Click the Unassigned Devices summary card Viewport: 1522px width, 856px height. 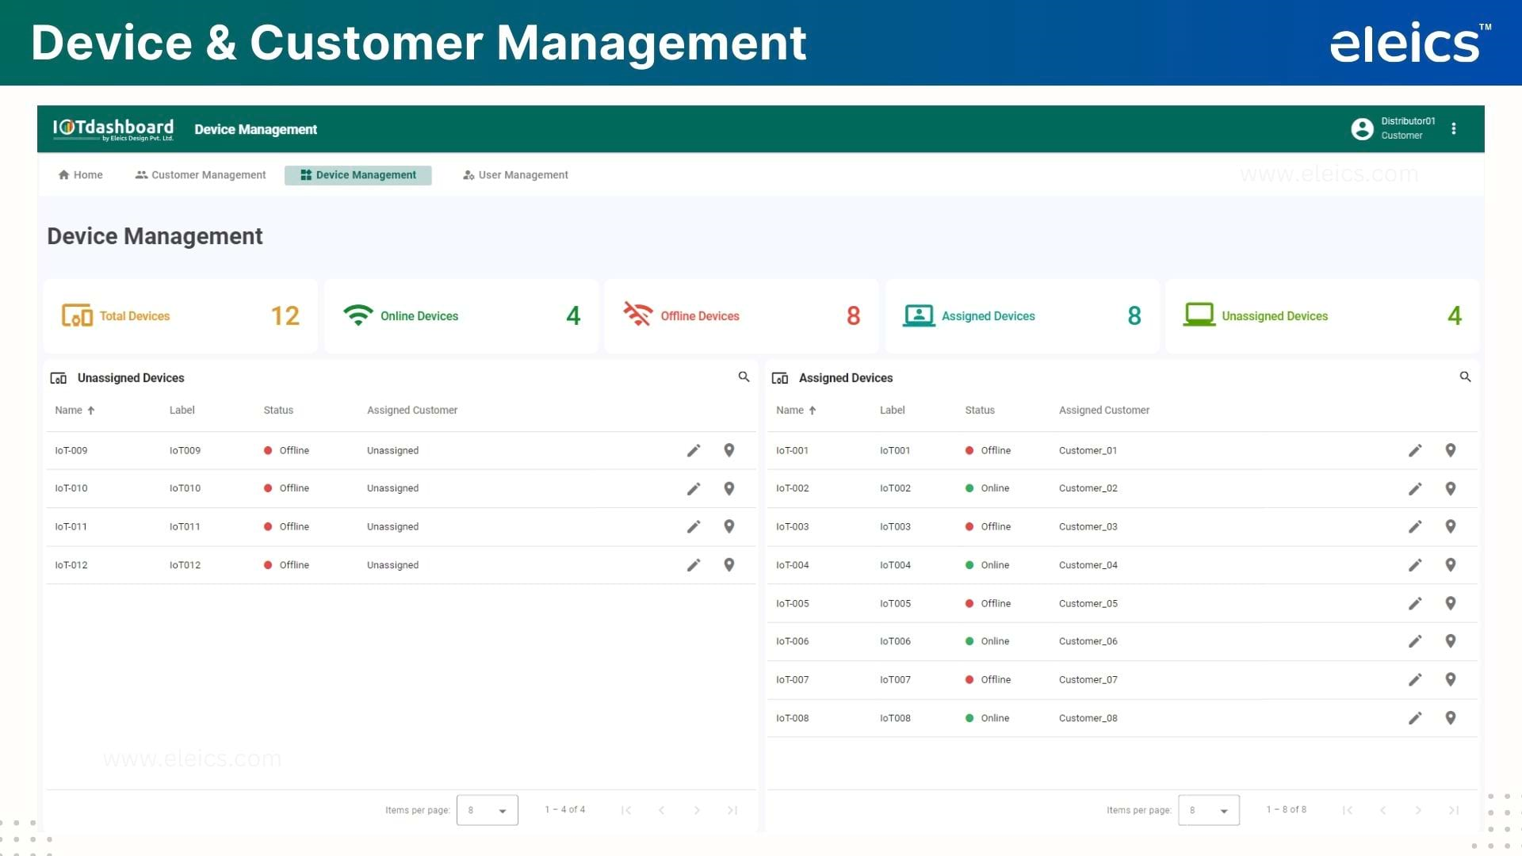pyautogui.click(x=1322, y=315)
